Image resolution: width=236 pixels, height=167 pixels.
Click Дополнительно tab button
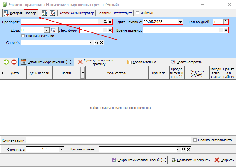pyautogui.click(x=142, y=62)
